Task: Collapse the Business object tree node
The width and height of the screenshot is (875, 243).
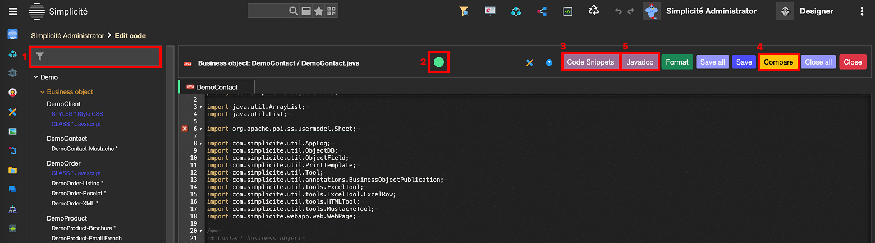Action: coord(42,91)
